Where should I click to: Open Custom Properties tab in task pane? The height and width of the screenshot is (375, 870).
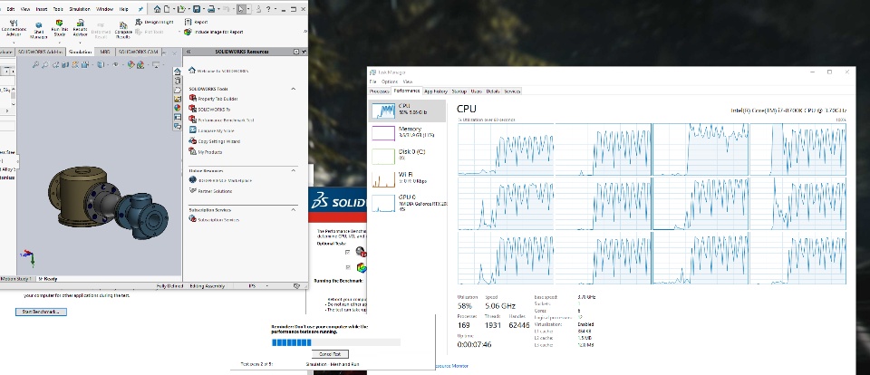[178, 117]
